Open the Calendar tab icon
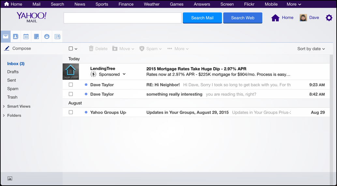The width and height of the screenshot is (337, 186). coord(26,36)
